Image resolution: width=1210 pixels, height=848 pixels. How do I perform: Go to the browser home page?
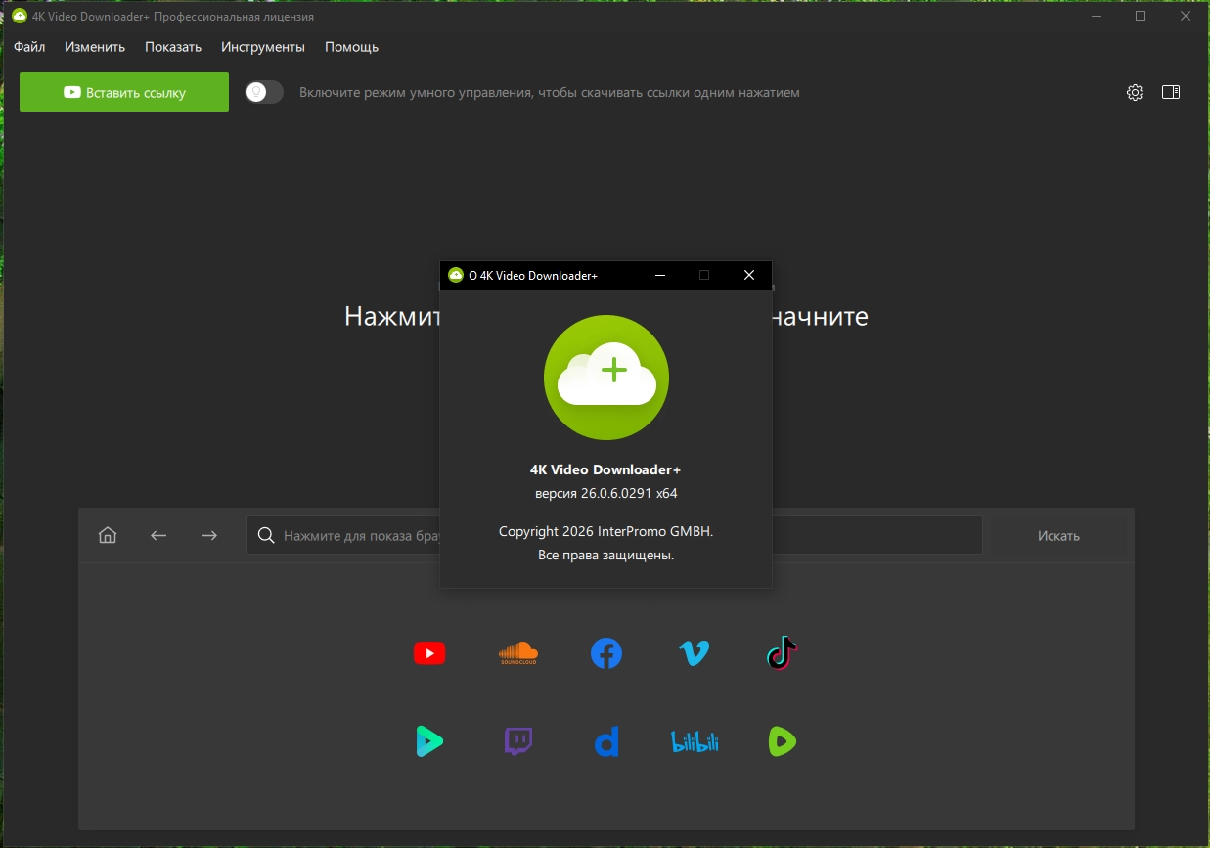coord(108,535)
